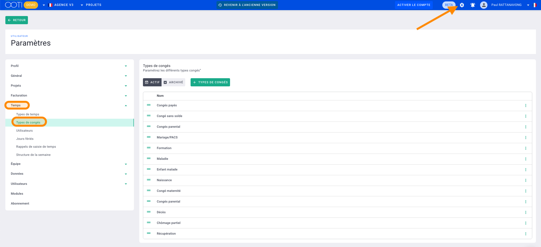This screenshot has height=247, width=541.
Task: Open Structure de la semaine
Action: (x=33, y=155)
